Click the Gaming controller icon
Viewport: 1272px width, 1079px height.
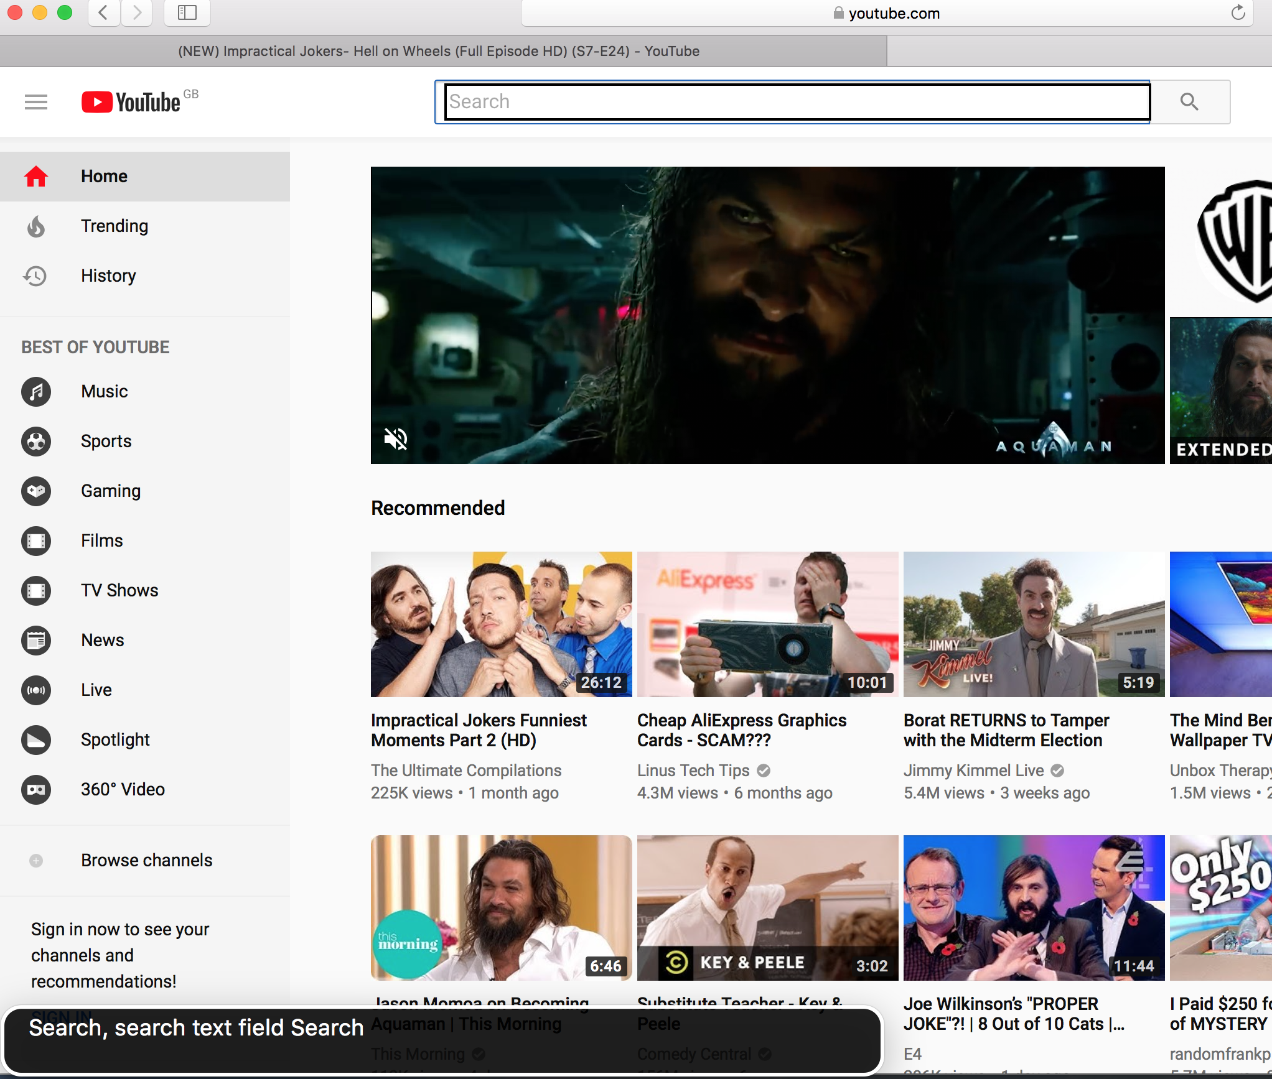tap(36, 491)
